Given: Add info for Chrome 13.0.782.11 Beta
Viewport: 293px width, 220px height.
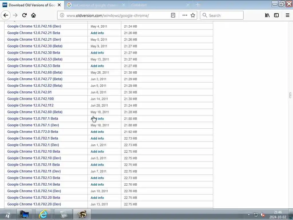Looking at the screenshot, I should [x=97, y=165].
